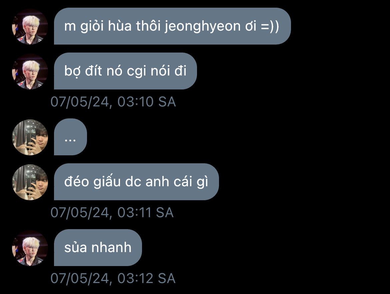390x294 pixels.
Task: Click the avatar next to "sủa nhanh"
Action: tap(30, 248)
